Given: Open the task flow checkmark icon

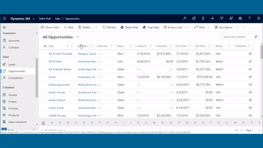Looking at the screenshot, I should pos(194,18).
